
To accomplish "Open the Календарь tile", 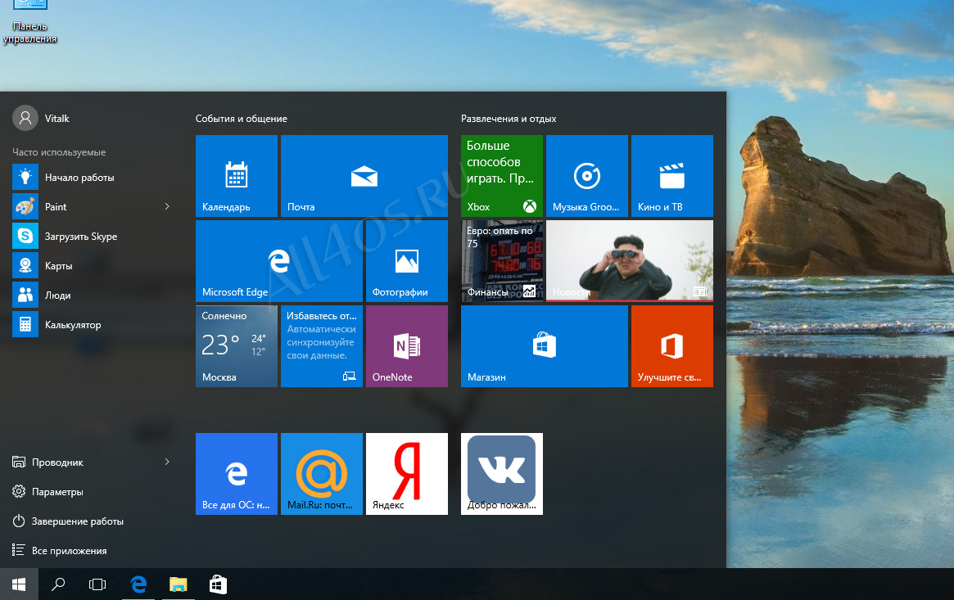I will point(236,176).
